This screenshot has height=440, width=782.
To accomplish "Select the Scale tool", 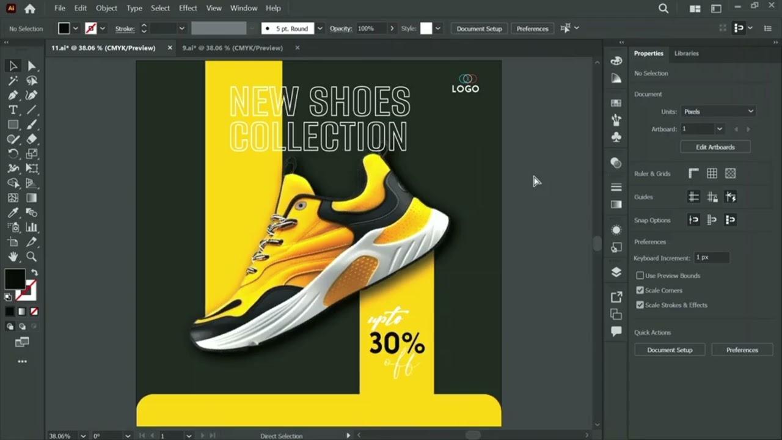I will click(32, 154).
